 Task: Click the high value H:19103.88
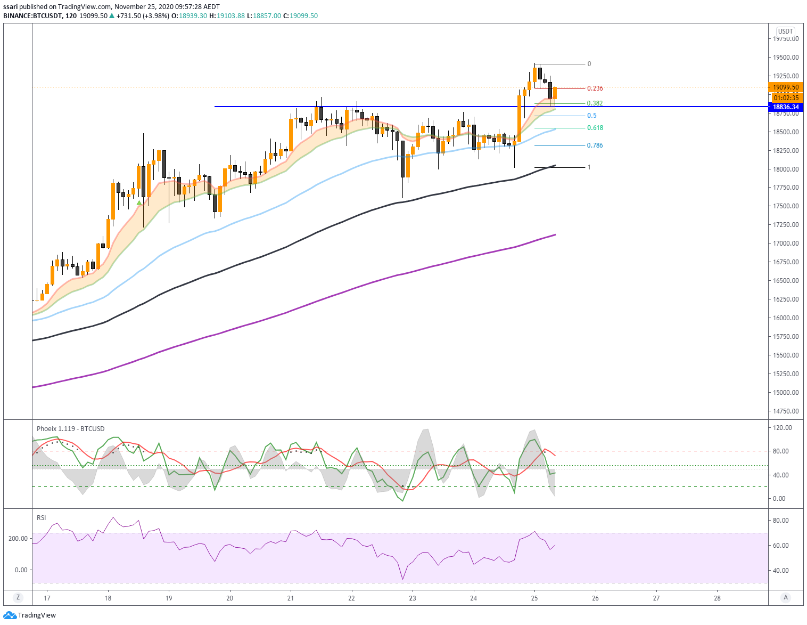tap(227, 16)
